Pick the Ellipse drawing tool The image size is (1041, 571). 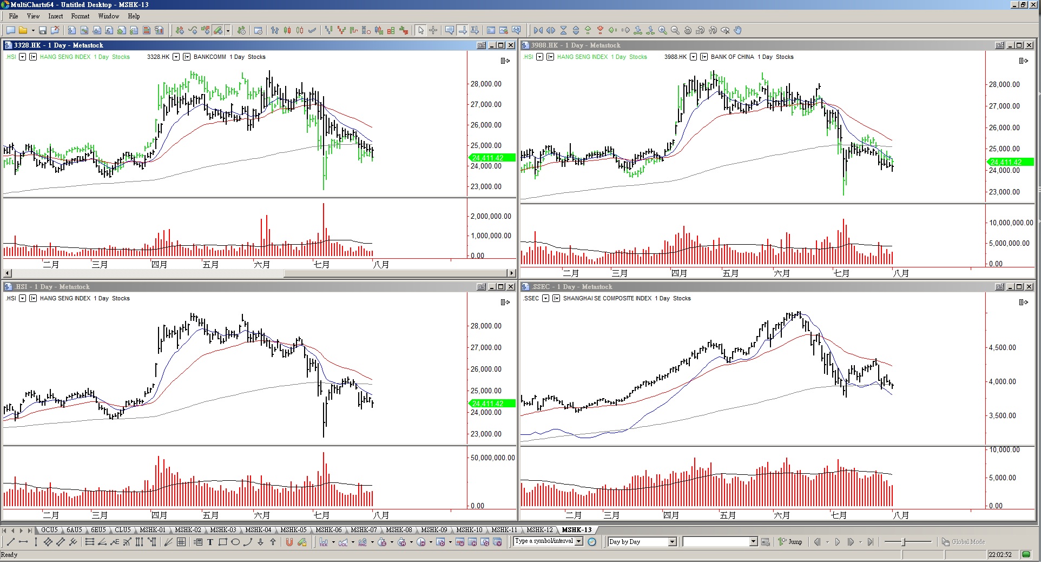pos(235,542)
